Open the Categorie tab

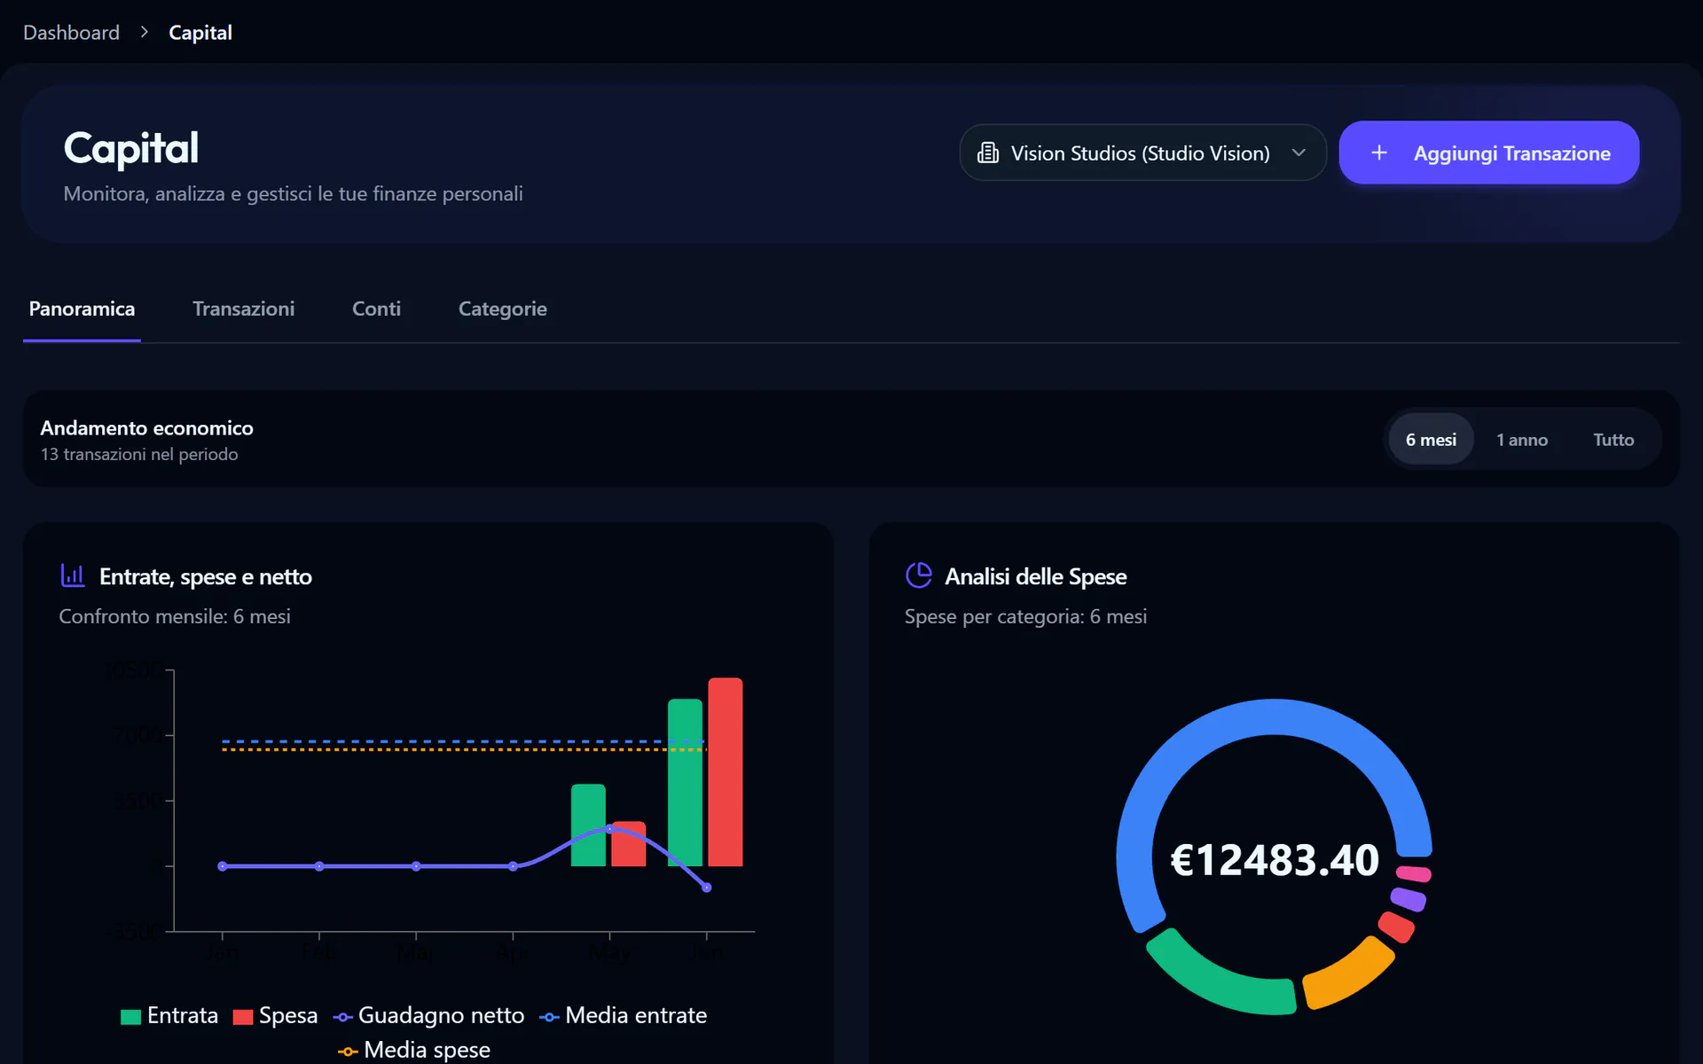point(502,309)
